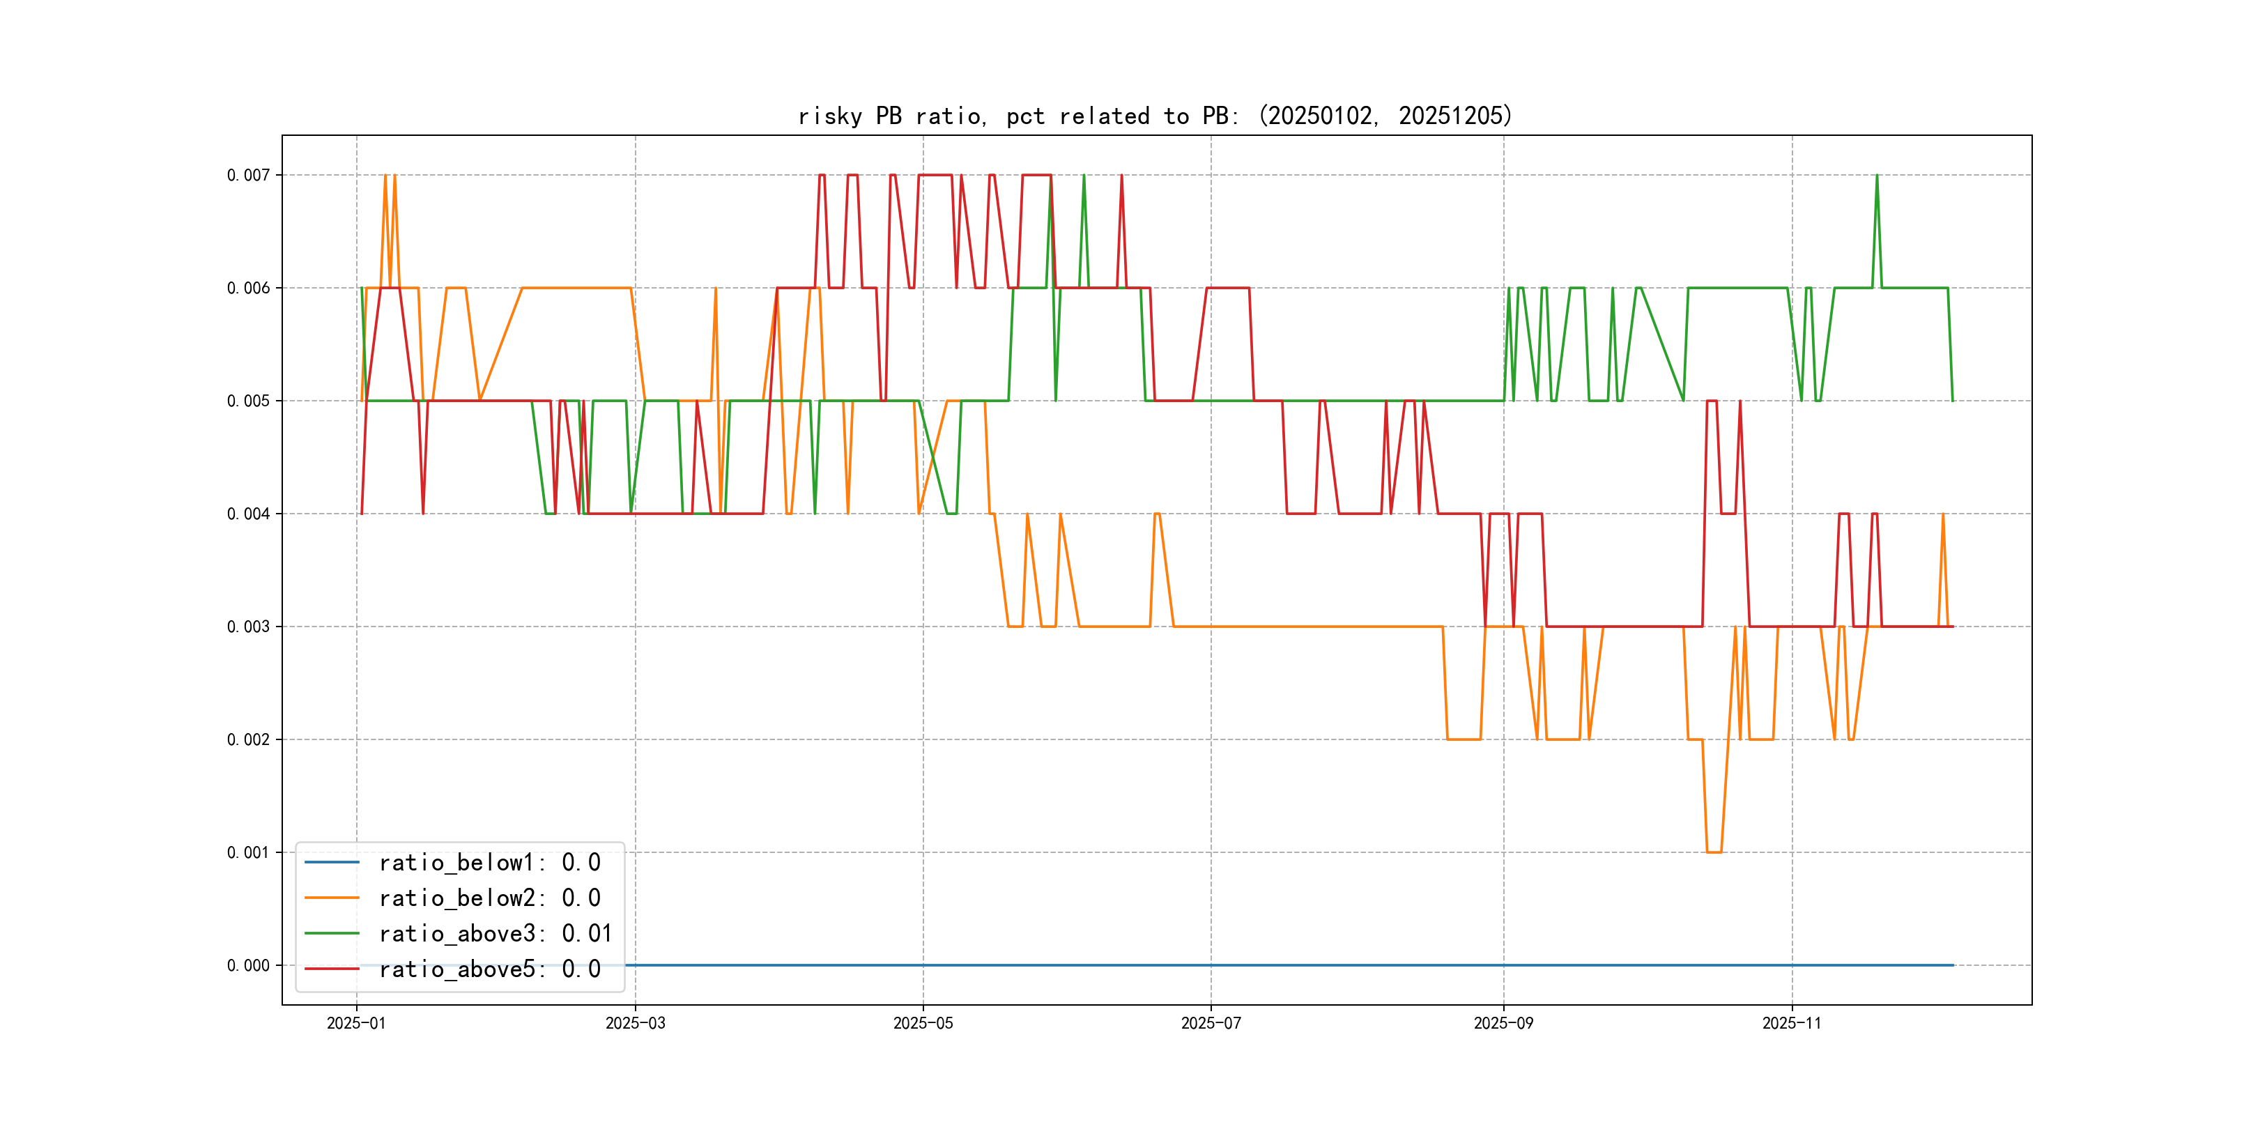The width and height of the screenshot is (2258, 1129).
Task: Click the red legend line swatch
Action: point(331,969)
